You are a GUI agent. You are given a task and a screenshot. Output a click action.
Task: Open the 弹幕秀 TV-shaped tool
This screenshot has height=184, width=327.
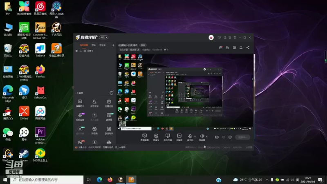point(94,130)
